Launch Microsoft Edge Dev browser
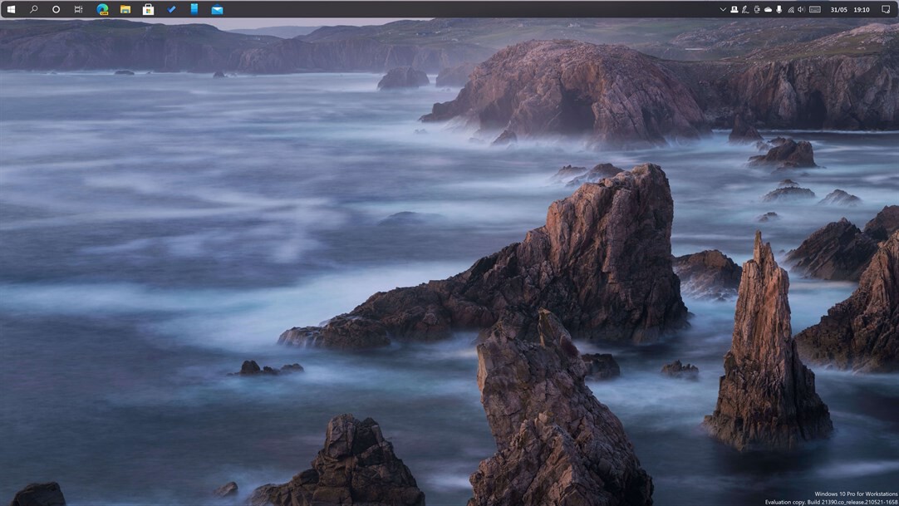 coord(101,9)
